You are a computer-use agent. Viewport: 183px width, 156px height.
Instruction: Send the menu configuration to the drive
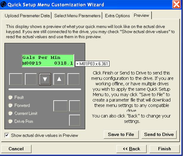point(159,134)
